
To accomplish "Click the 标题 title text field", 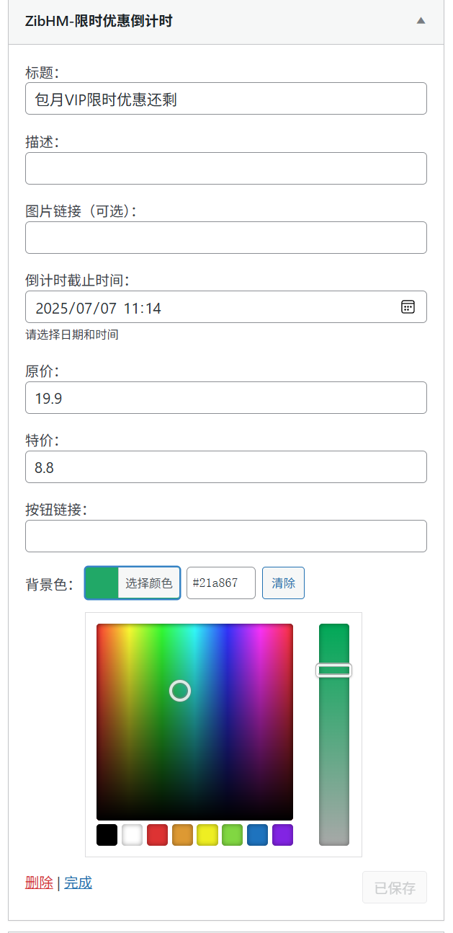I will coord(225,98).
